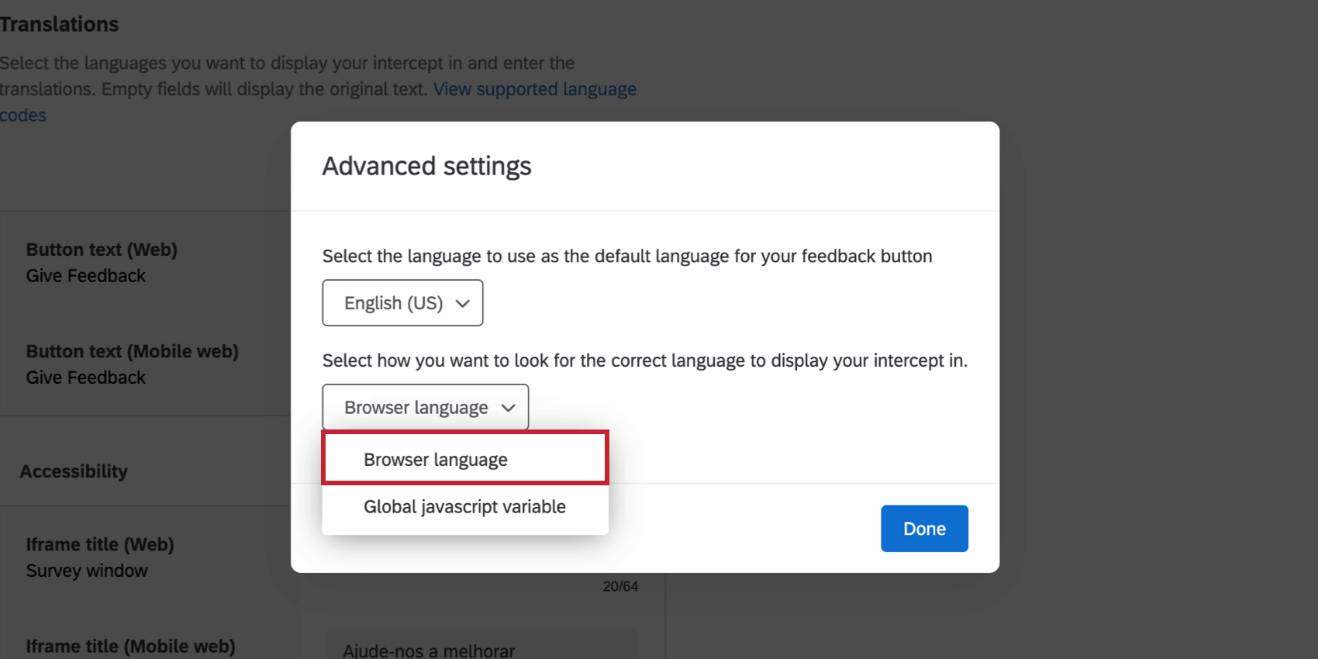
Task: Click the 20/64 character counter
Action: (620, 587)
